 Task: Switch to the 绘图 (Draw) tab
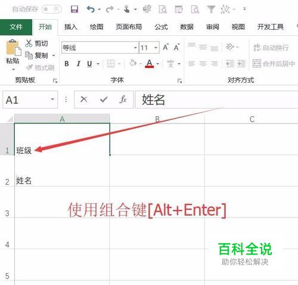[x=97, y=27]
